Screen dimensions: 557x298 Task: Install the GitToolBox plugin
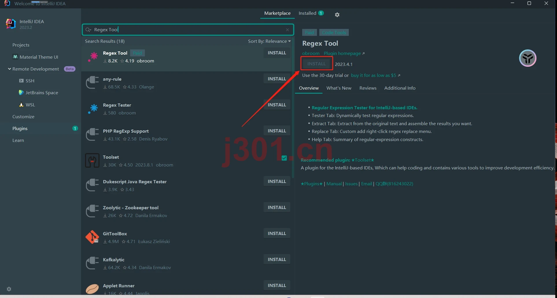[277, 234]
